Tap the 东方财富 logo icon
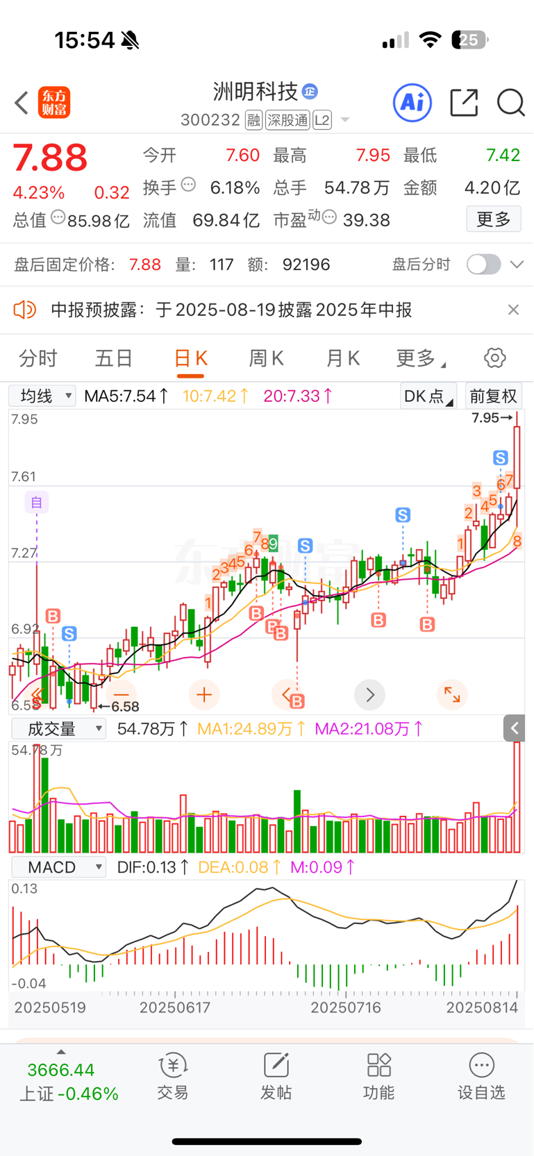534x1156 pixels. [54, 103]
